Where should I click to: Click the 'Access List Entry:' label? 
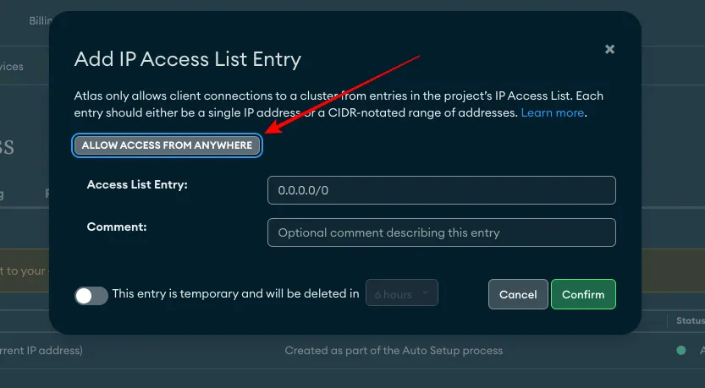click(x=137, y=184)
